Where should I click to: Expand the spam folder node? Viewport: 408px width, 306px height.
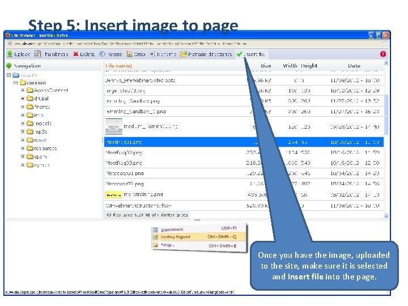coord(23,156)
